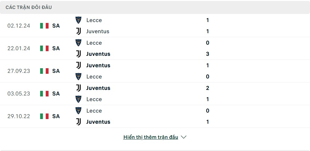Click Italy flag in 29.10.22 row

point(44,116)
